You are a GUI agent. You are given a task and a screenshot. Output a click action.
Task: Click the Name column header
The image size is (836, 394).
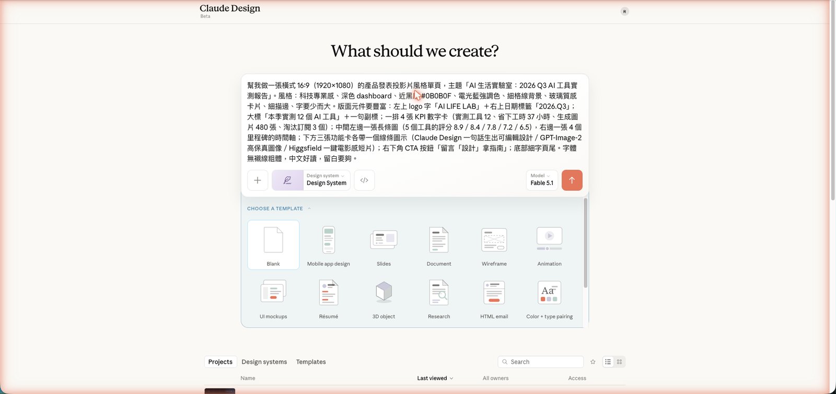248,378
